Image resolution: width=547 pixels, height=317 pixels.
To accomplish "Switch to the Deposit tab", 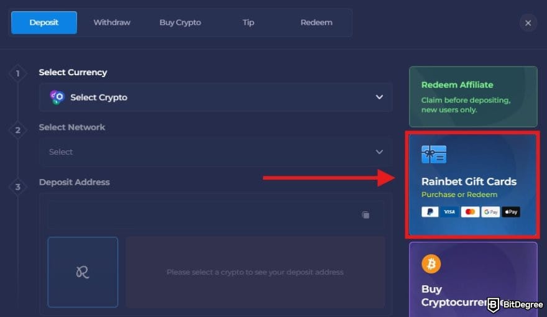I will pos(44,22).
